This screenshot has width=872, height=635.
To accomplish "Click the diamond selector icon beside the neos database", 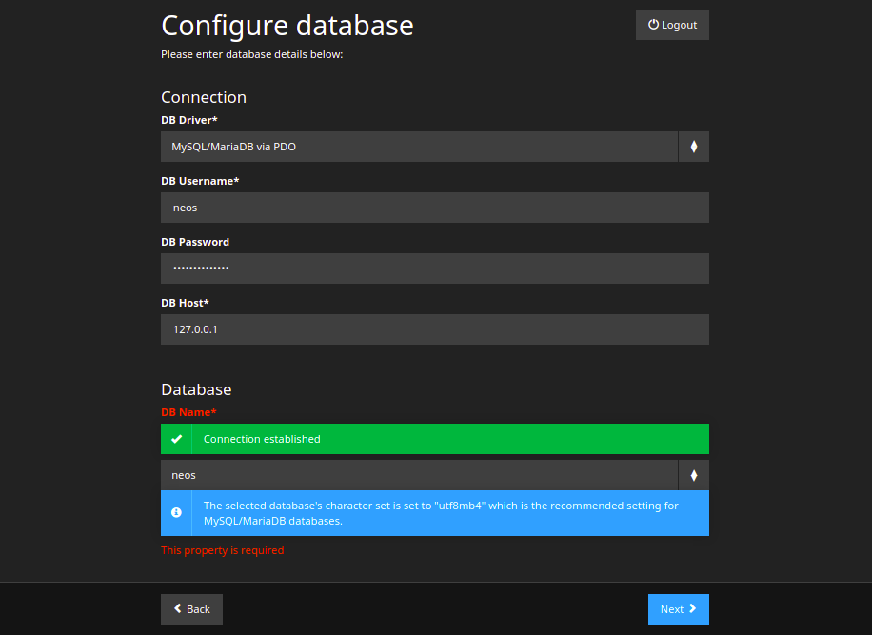I will pyautogui.click(x=693, y=474).
